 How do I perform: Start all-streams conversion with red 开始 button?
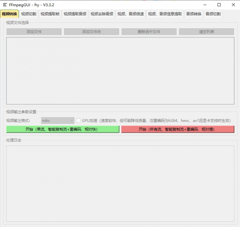(x=178, y=129)
